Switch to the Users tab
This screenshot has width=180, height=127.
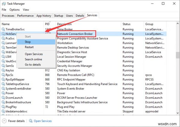point(69,16)
